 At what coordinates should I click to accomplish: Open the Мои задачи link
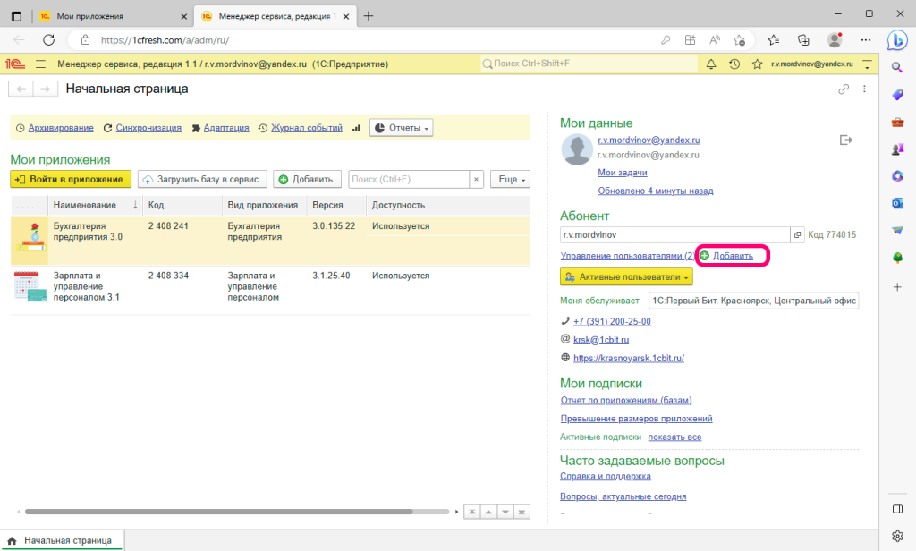coord(623,173)
